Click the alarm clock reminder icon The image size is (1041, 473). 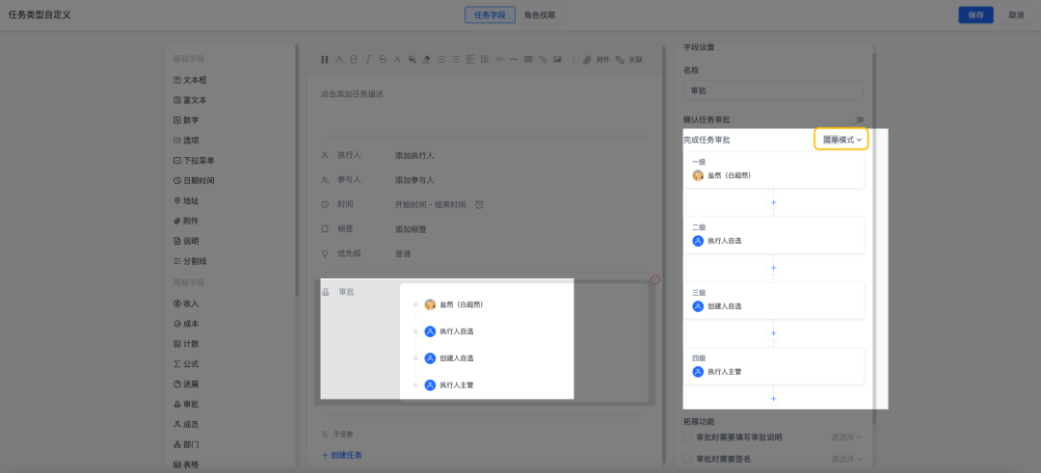(479, 204)
